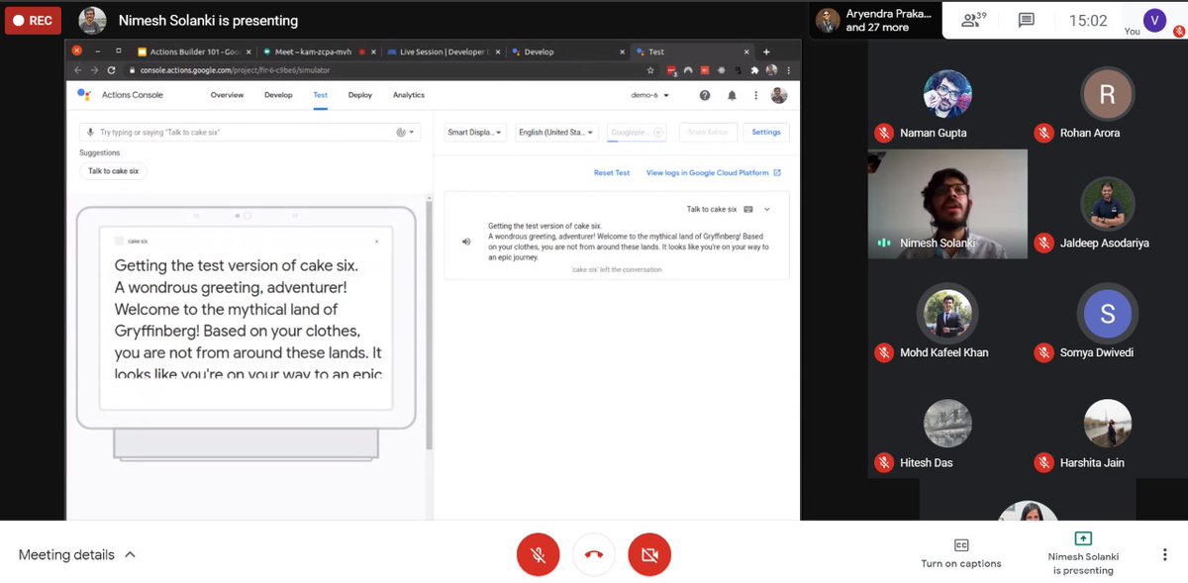
Task: Select the keyboard icon beside Talk to cake six
Action: [747, 209]
